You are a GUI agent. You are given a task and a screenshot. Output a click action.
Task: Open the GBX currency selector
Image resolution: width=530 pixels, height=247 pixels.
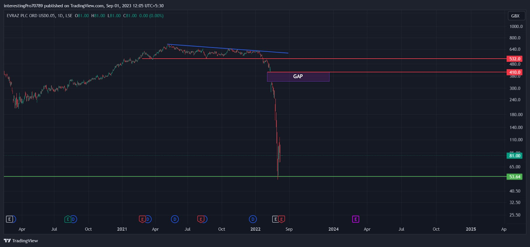(516, 16)
